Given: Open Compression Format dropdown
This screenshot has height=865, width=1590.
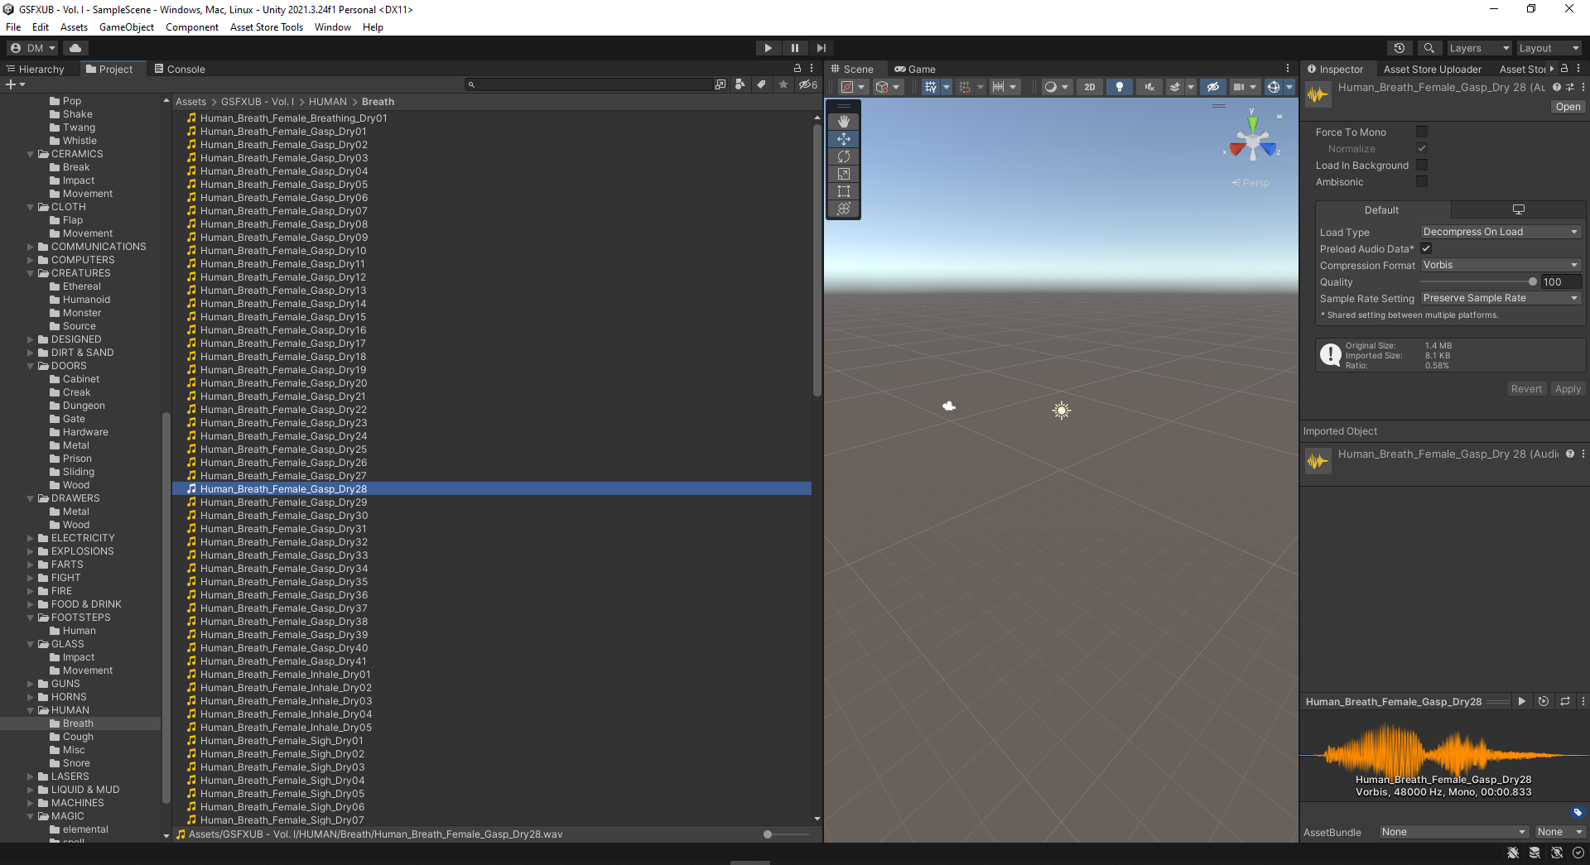Looking at the screenshot, I should point(1501,265).
